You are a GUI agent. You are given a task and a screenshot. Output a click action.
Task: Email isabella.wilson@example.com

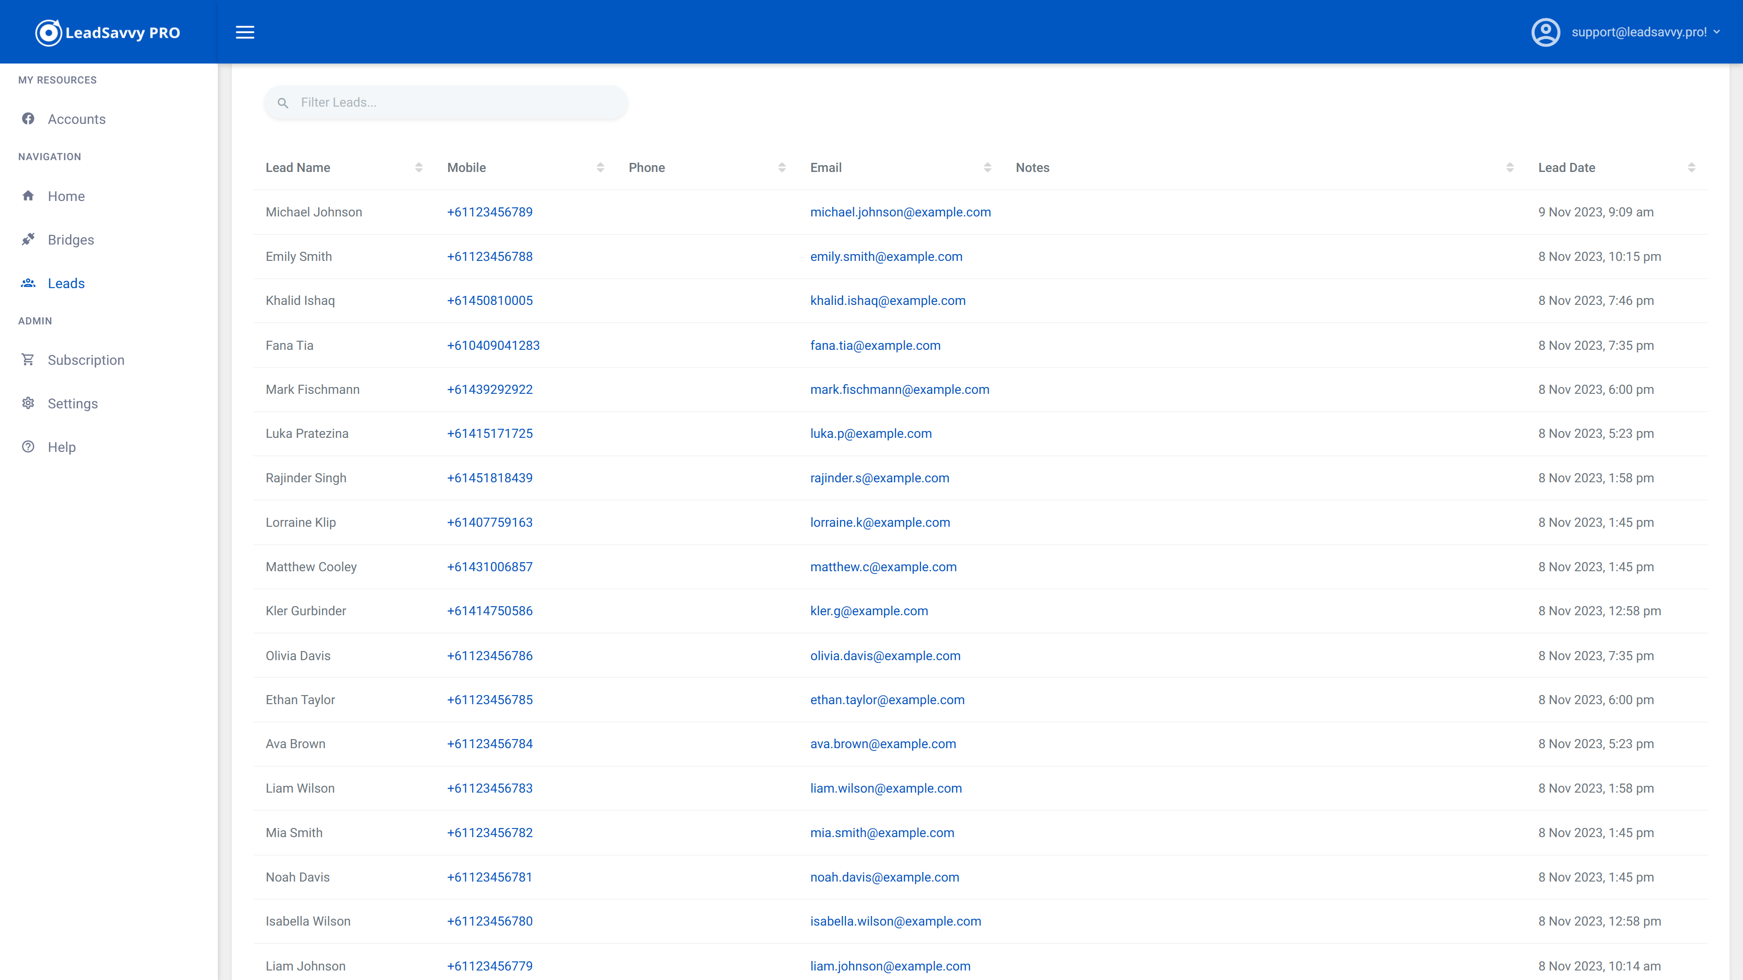point(896,922)
